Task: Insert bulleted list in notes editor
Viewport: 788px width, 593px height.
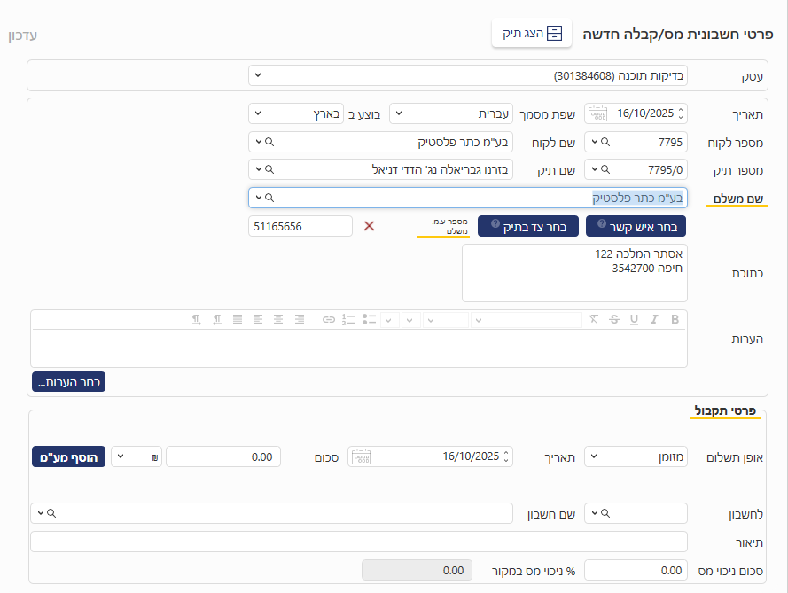Action: coord(370,319)
